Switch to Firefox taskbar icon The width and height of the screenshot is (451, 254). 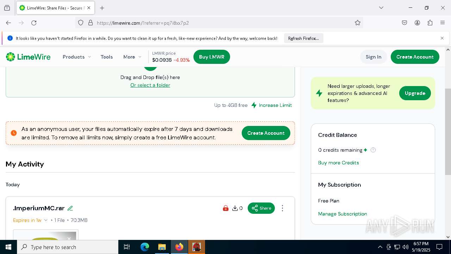(179, 247)
